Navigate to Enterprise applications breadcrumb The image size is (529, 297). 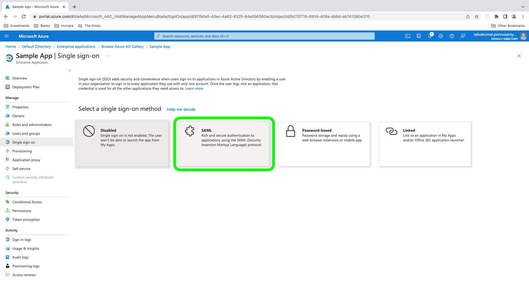coord(76,47)
